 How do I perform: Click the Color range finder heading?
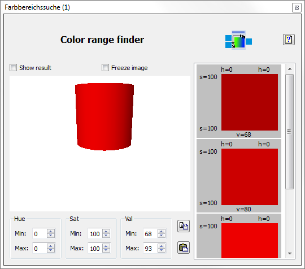click(x=102, y=40)
